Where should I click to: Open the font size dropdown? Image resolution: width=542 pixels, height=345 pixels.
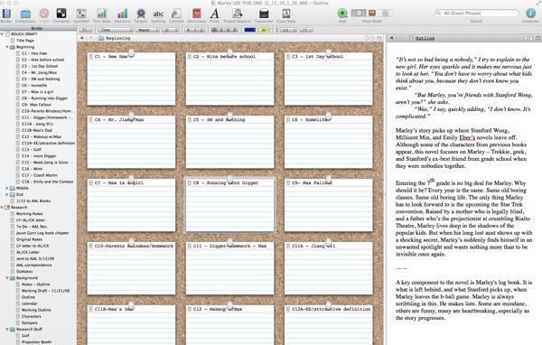(x=170, y=30)
